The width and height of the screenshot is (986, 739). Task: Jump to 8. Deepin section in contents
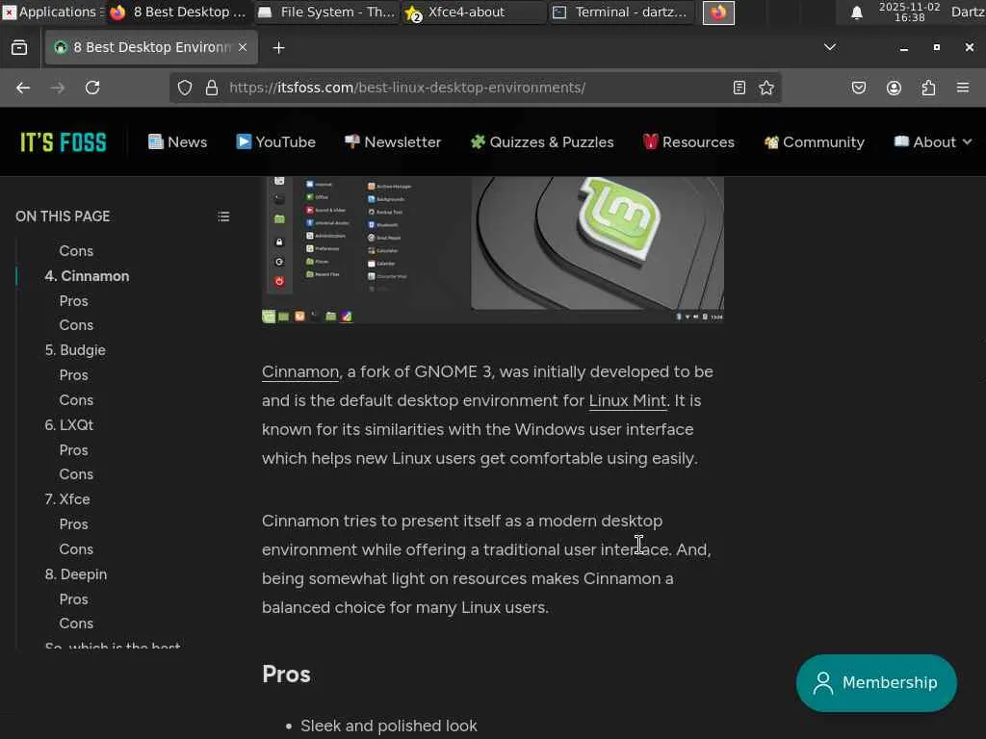pos(76,574)
